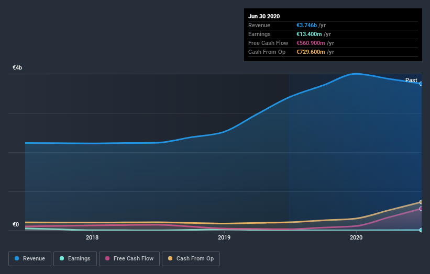
Task: Click the 'Revenue' label in tooltip
Action: click(259, 25)
